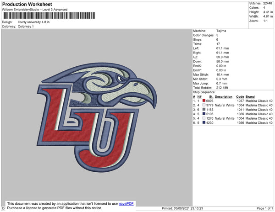
Task: Select stitch count 3779 in stop 2
Action: (210, 105)
